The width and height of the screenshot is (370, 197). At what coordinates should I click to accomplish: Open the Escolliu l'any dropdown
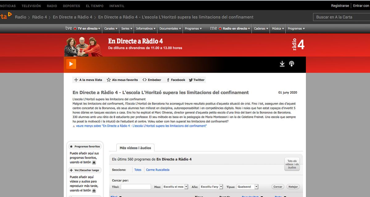click(211, 187)
